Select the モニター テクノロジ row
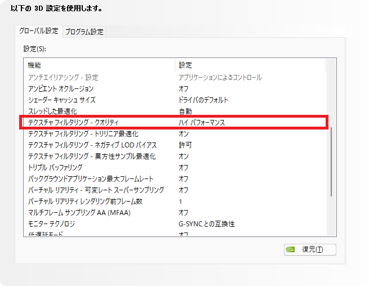Viewport: 369px width, 286px height. (175, 224)
